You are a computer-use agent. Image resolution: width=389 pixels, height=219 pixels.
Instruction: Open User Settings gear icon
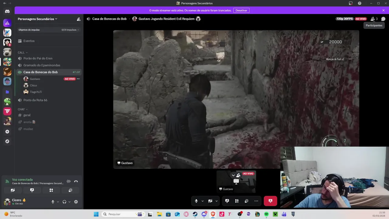(x=76, y=202)
